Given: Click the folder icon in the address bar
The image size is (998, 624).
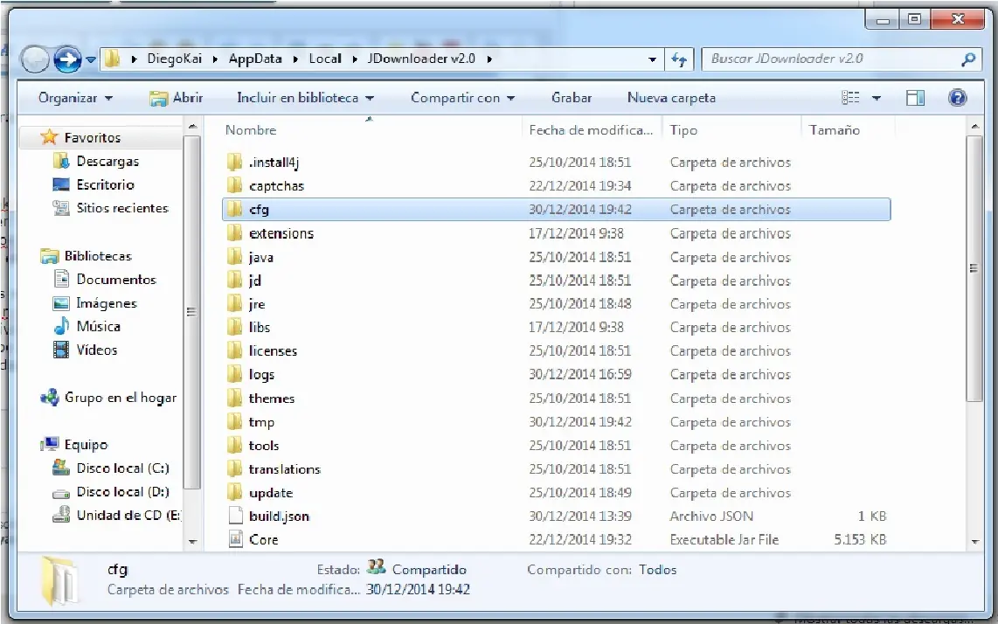Looking at the screenshot, I should pyautogui.click(x=112, y=59).
